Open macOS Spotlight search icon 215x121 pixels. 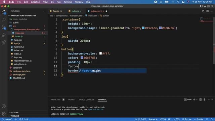(178, 2)
